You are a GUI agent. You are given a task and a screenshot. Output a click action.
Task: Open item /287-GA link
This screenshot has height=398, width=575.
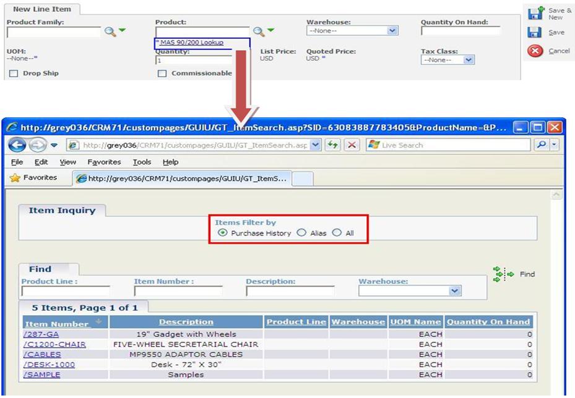[x=41, y=334]
